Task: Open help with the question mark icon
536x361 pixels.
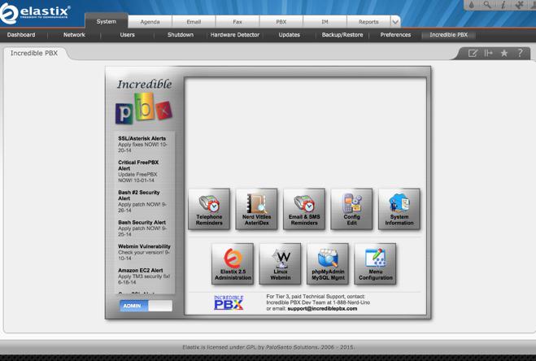Action: (520, 53)
